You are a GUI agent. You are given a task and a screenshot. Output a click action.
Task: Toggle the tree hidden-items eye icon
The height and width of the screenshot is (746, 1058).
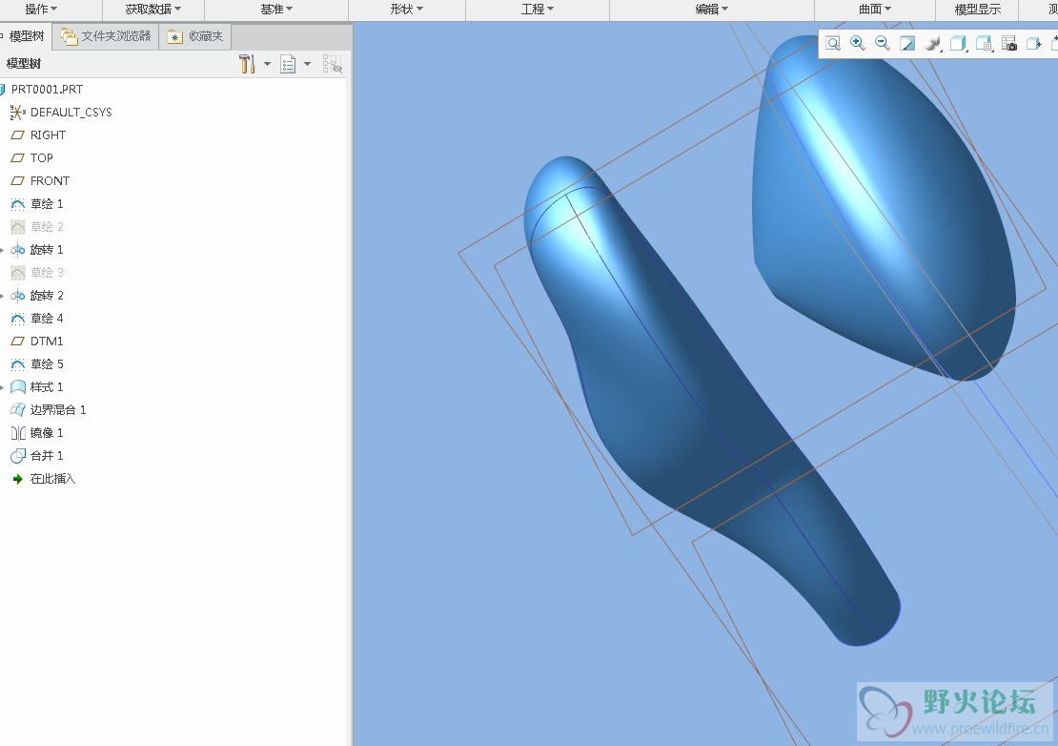click(332, 64)
